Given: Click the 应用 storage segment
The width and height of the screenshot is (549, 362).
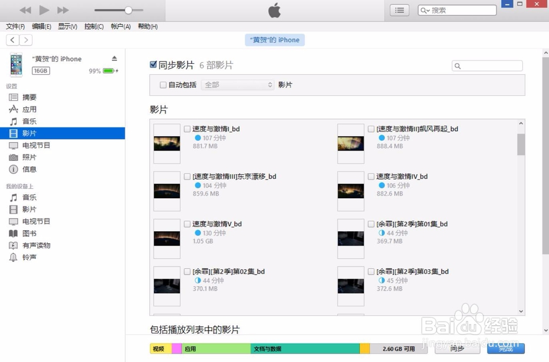Looking at the screenshot, I should click(x=216, y=349).
